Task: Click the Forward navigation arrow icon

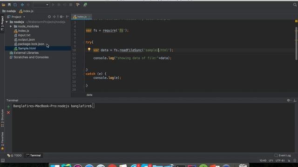Action: point(28,5)
